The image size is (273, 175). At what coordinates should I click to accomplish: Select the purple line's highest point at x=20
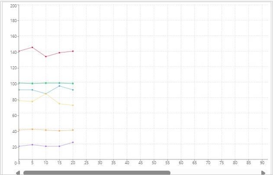coord(73,142)
